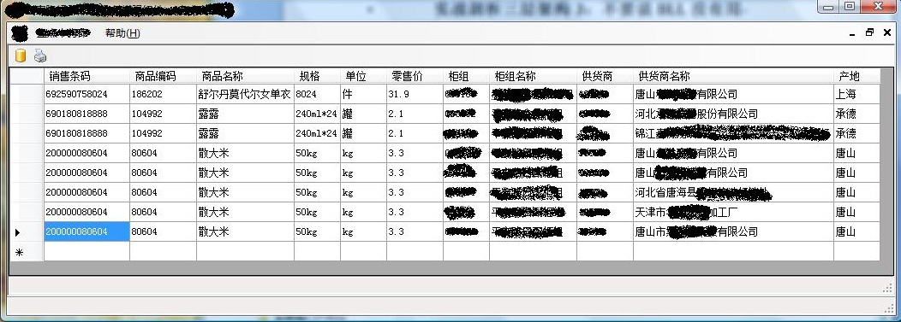The width and height of the screenshot is (901, 322).
Task: Select origin cell 上海
Action: coord(856,94)
